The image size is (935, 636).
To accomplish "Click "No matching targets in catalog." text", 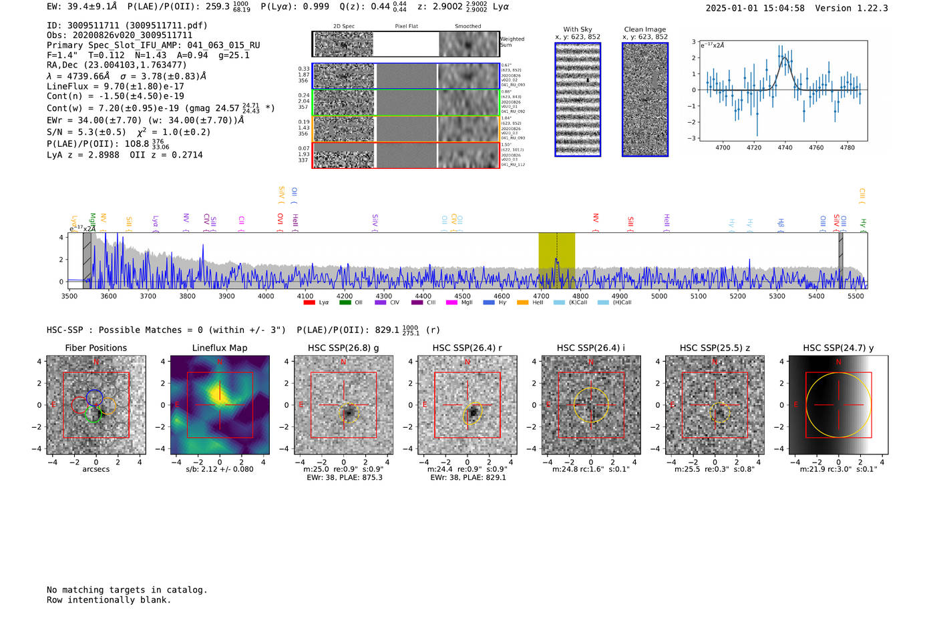I will pyautogui.click(x=127, y=590).
